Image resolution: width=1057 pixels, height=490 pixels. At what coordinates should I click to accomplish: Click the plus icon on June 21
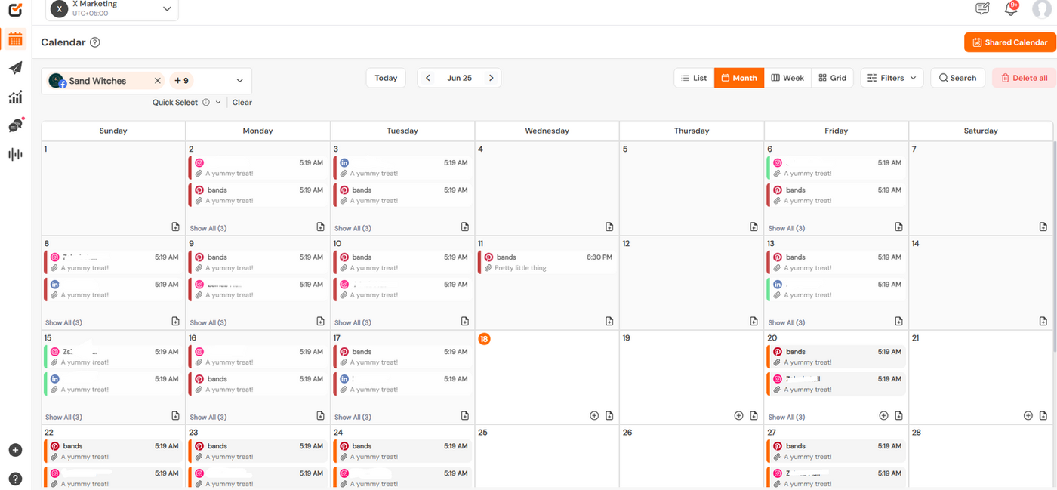tap(1028, 415)
